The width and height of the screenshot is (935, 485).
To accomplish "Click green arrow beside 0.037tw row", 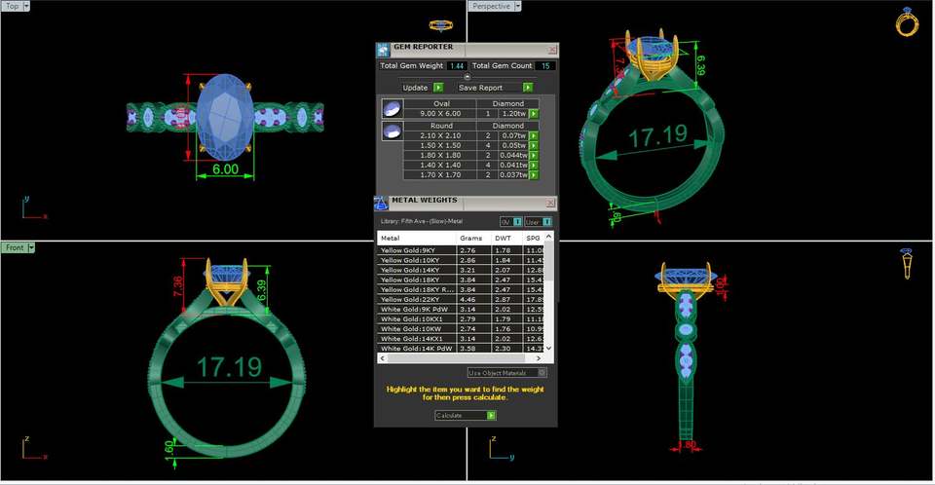I will (534, 174).
